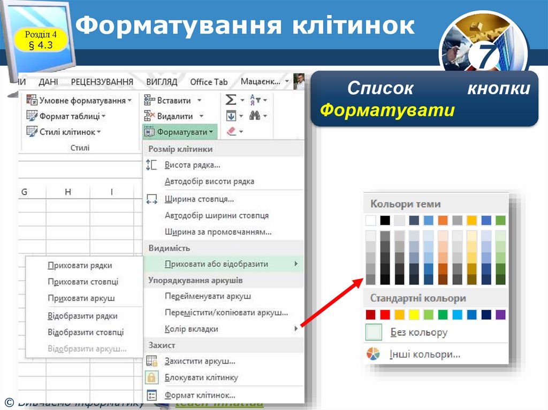Image resolution: width=548 pixels, height=410 pixels.
Task: Click the Без кольору option
Action: [418, 332]
